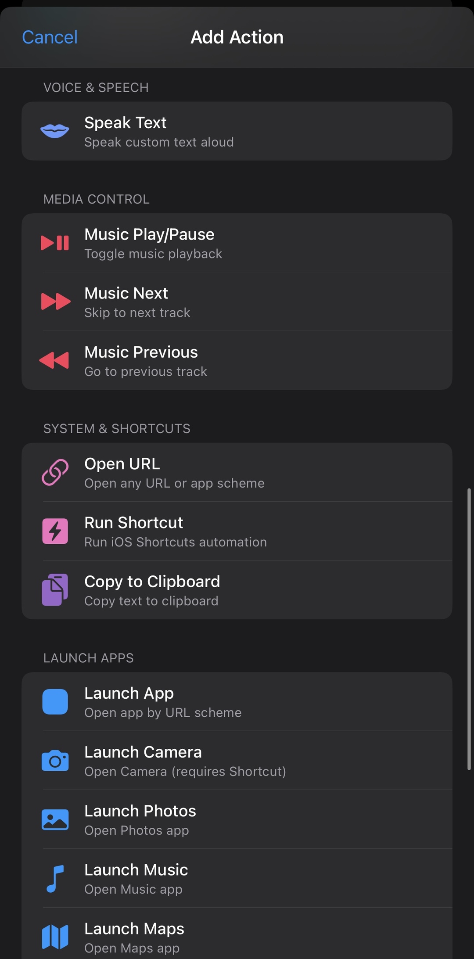Tap the Open URL chain-link icon
Image resolution: width=474 pixels, height=959 pixels.
(55, 472)
